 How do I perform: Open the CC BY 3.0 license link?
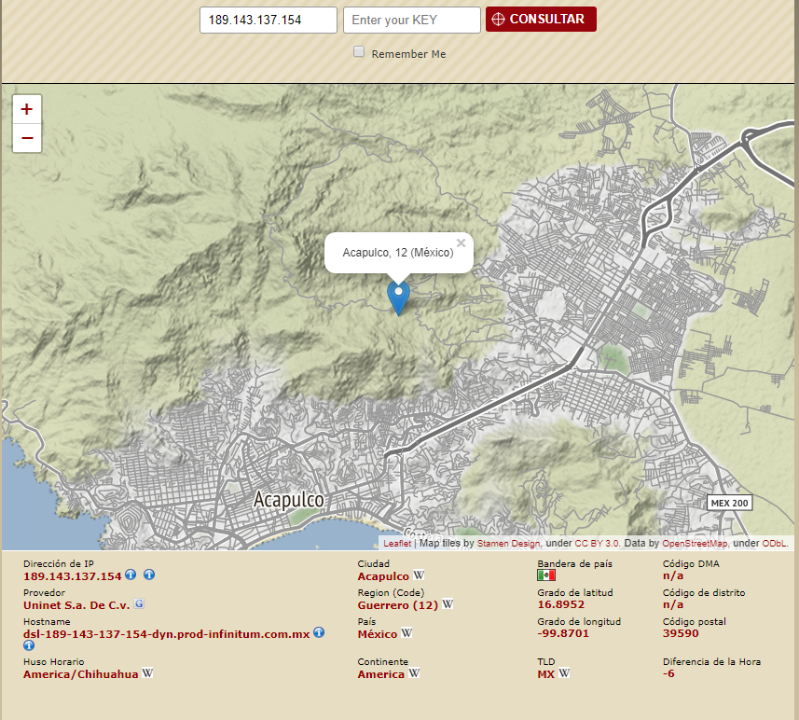click(597, 543)
